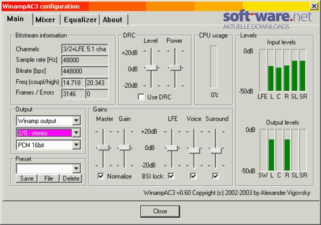The image size is (321, 225).
Task: Click the DRC Power slider handle
Action: pos(175,67)
